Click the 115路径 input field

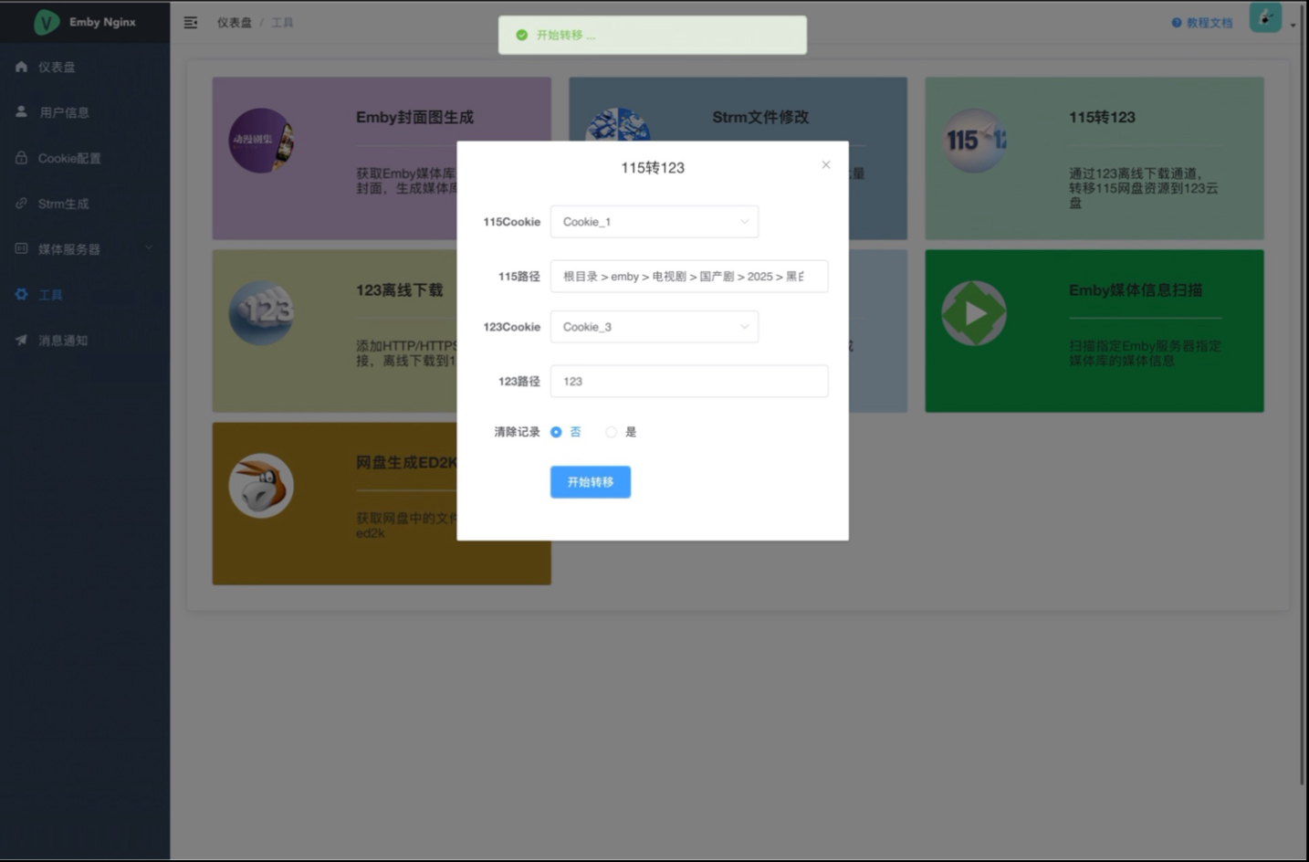click(689, 277)
